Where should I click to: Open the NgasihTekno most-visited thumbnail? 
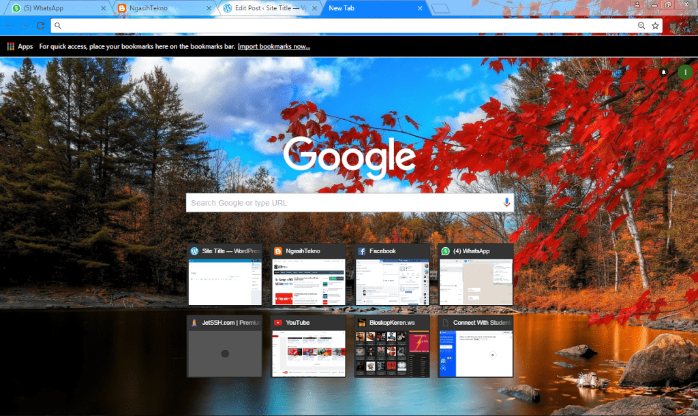[x=309, y=274]
